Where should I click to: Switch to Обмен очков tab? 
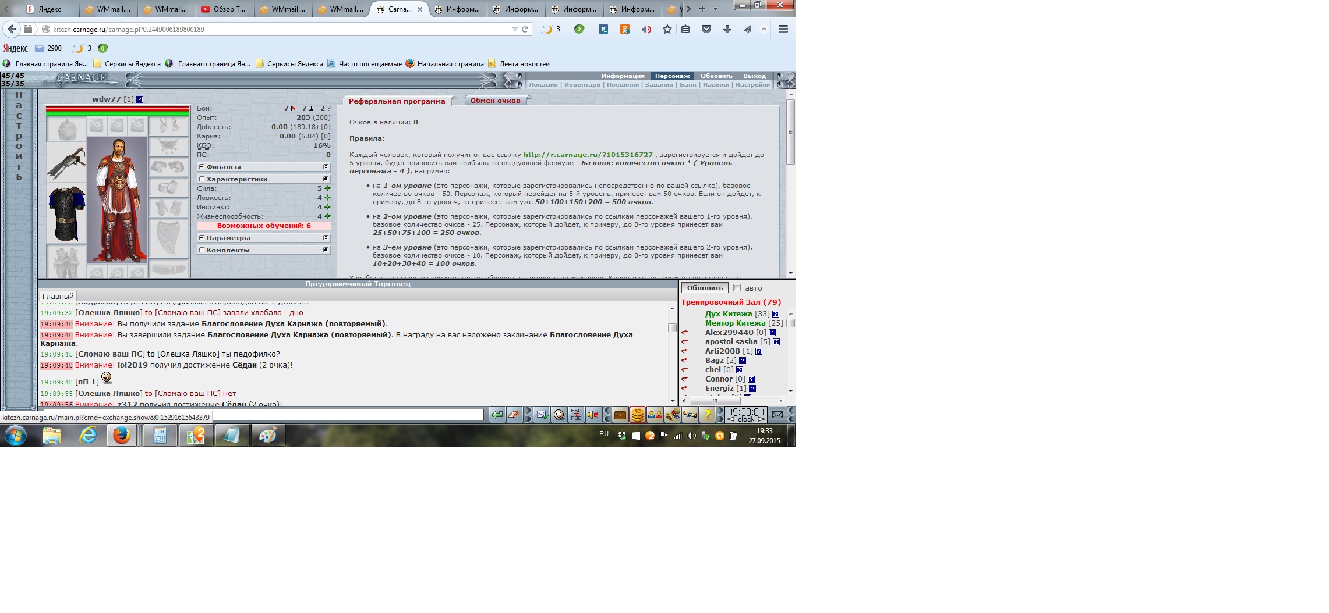pyautogui.click(x=495, y=101)
